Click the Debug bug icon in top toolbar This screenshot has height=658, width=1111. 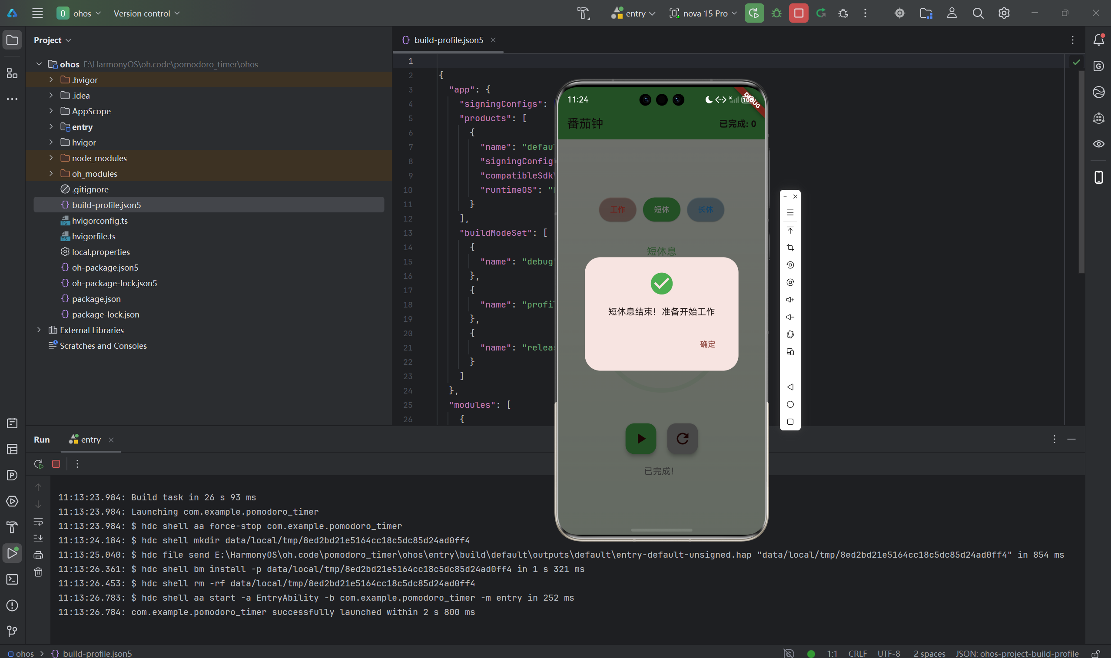[776, 13]
